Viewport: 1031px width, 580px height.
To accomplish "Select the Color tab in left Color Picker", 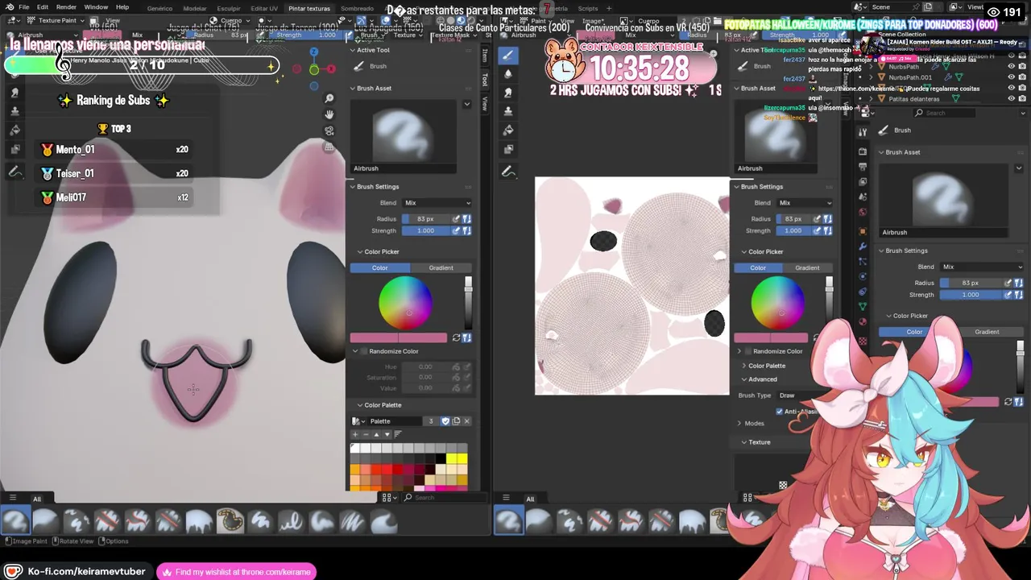I will 379,267.
